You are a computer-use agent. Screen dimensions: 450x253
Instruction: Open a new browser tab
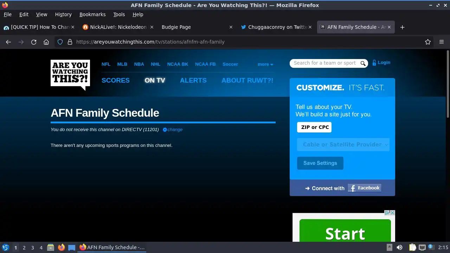(403, 27)
